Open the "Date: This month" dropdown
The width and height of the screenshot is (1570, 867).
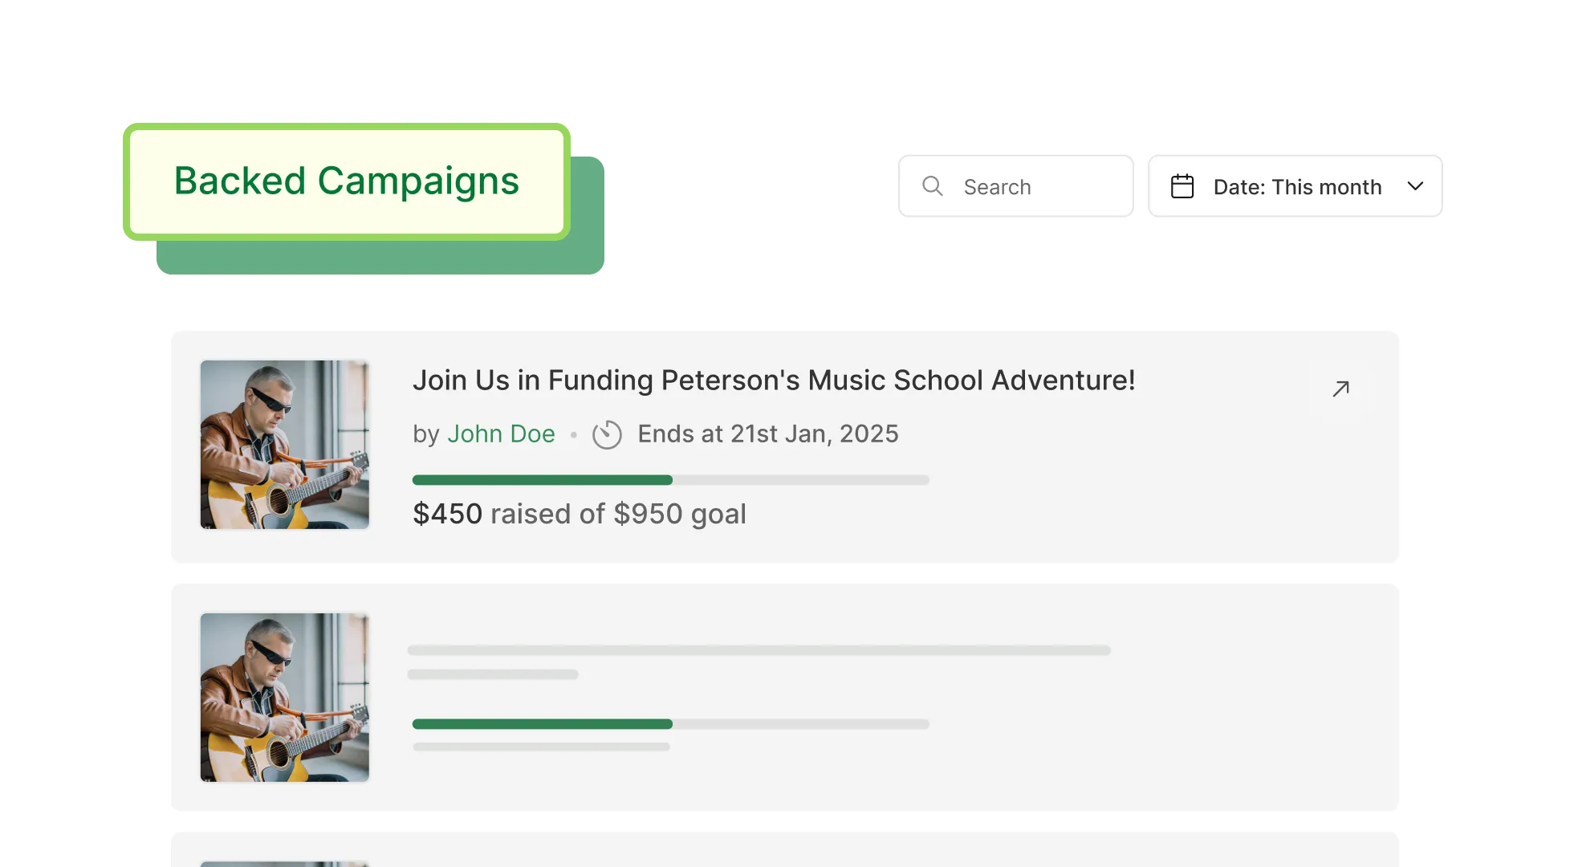1296,186
